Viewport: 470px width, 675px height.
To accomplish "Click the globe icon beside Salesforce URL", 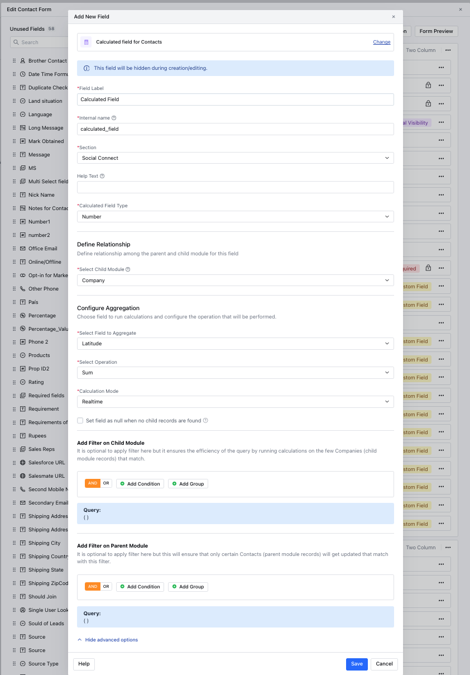I will tap(23, 463).
